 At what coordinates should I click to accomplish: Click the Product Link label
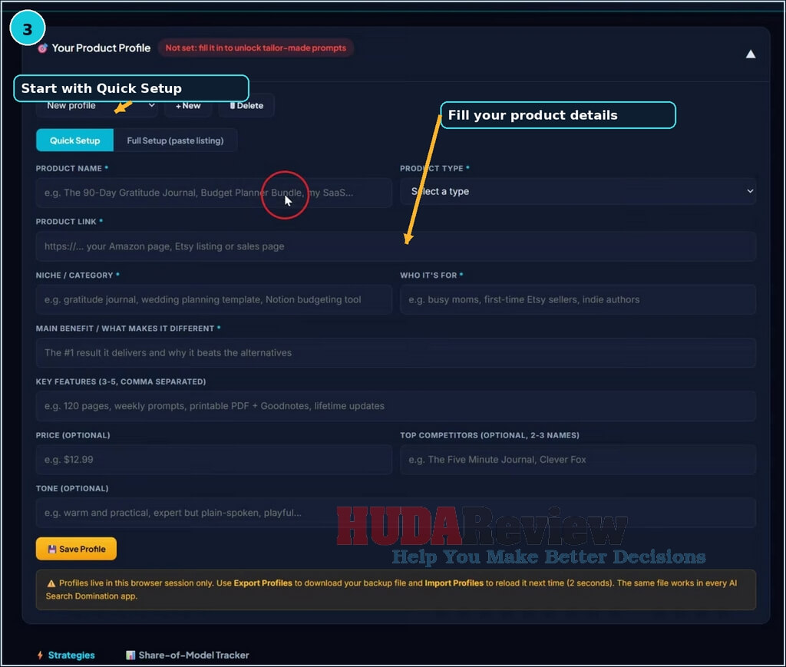66,222
